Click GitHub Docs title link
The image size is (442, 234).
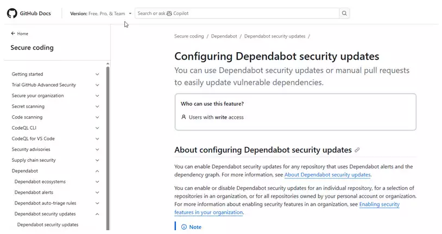(x=35, y=13)
